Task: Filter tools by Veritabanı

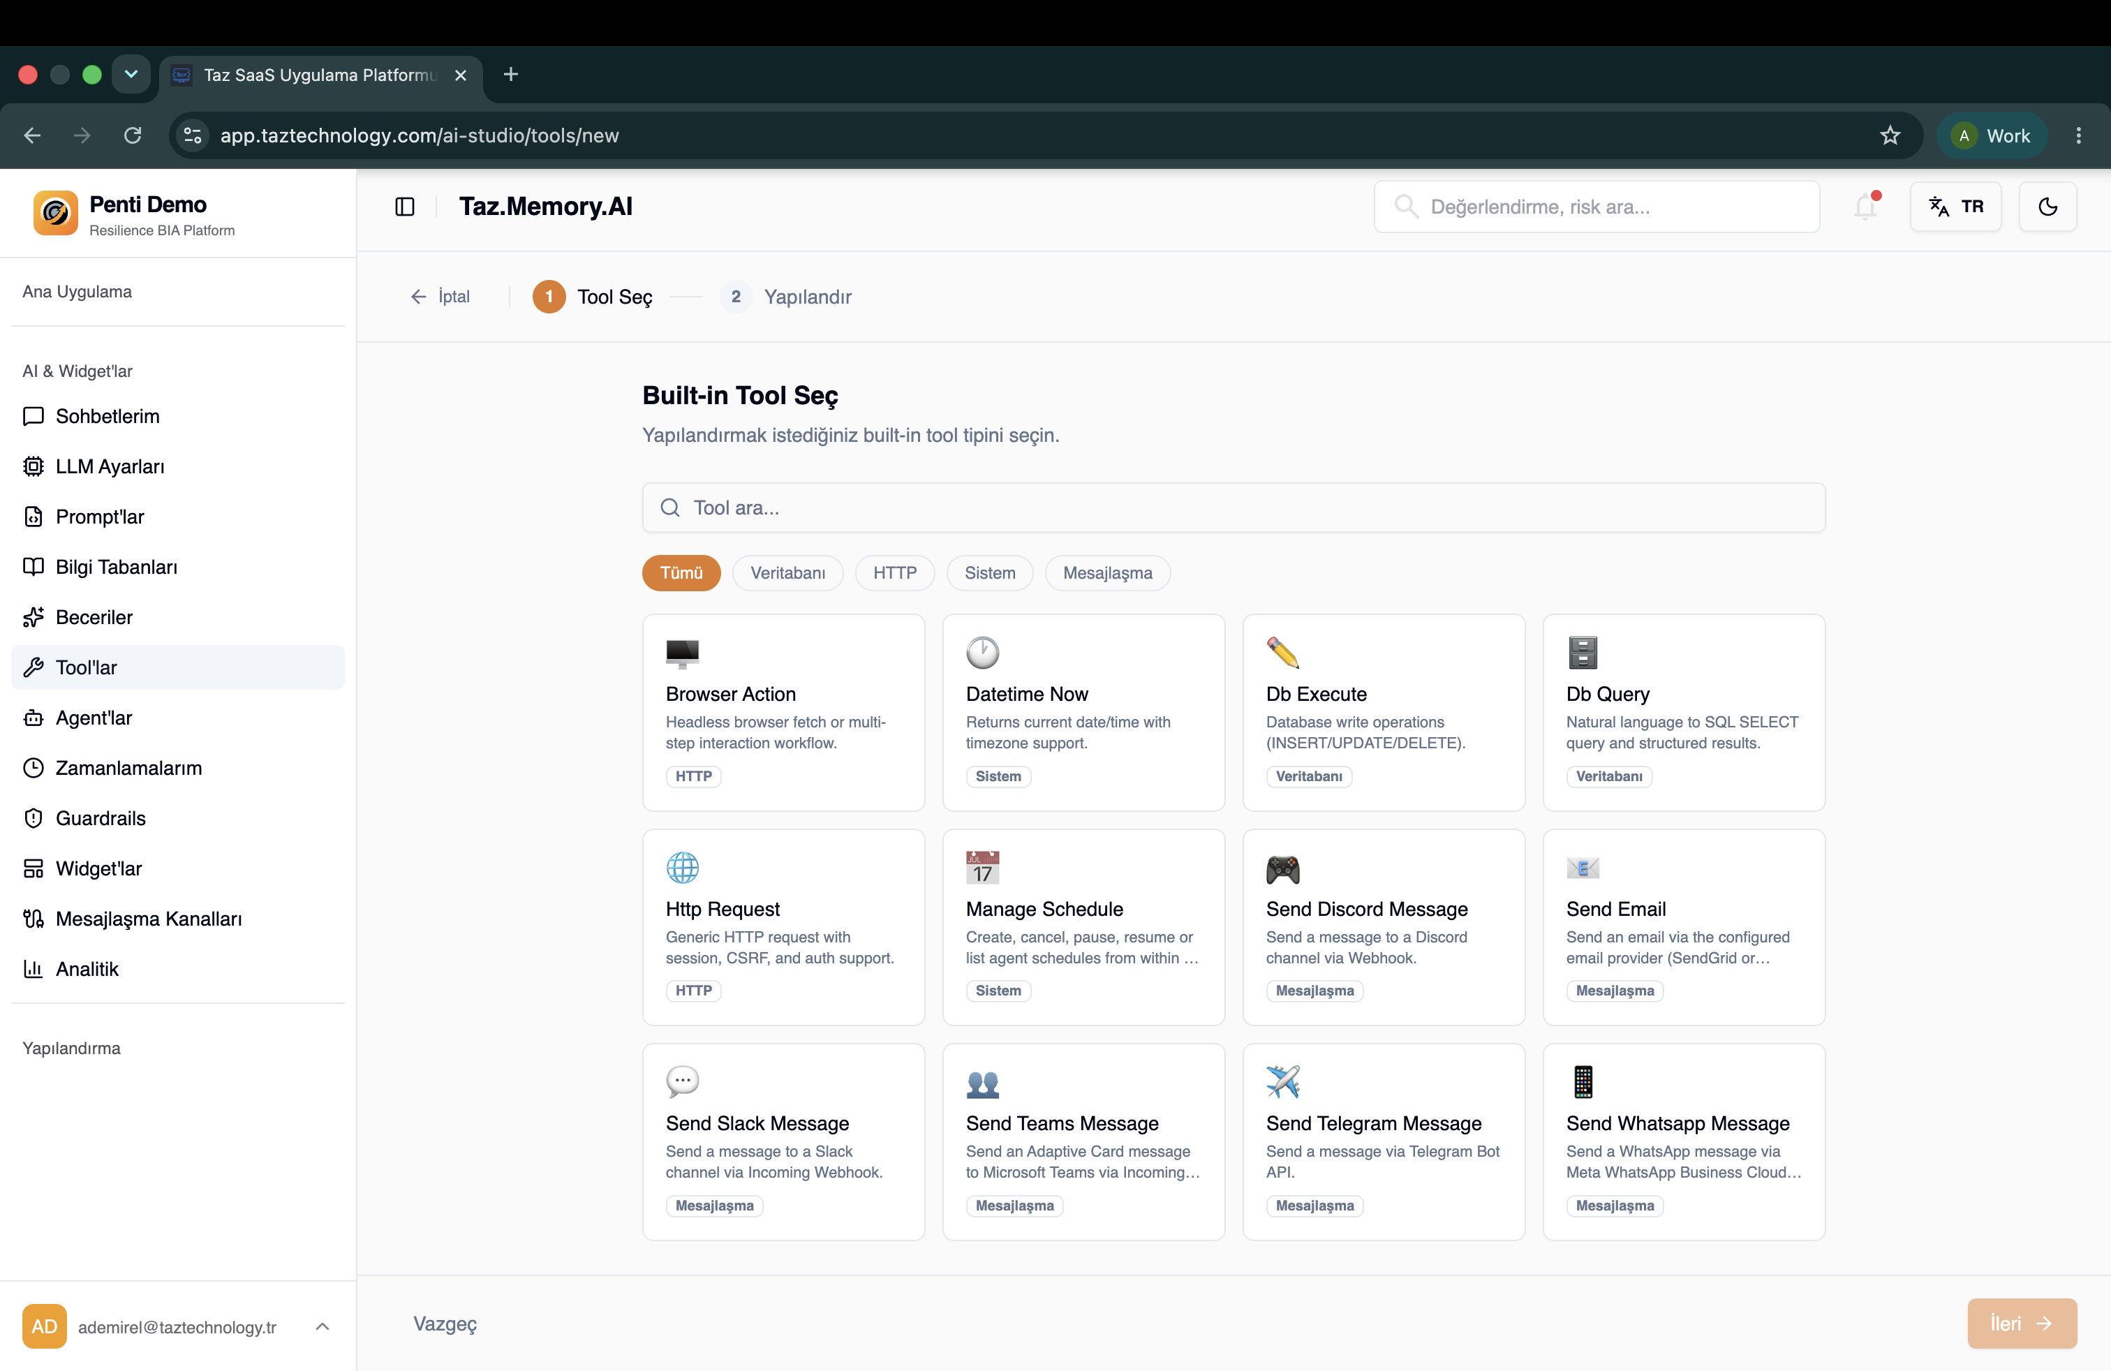Action: point(787,573)
